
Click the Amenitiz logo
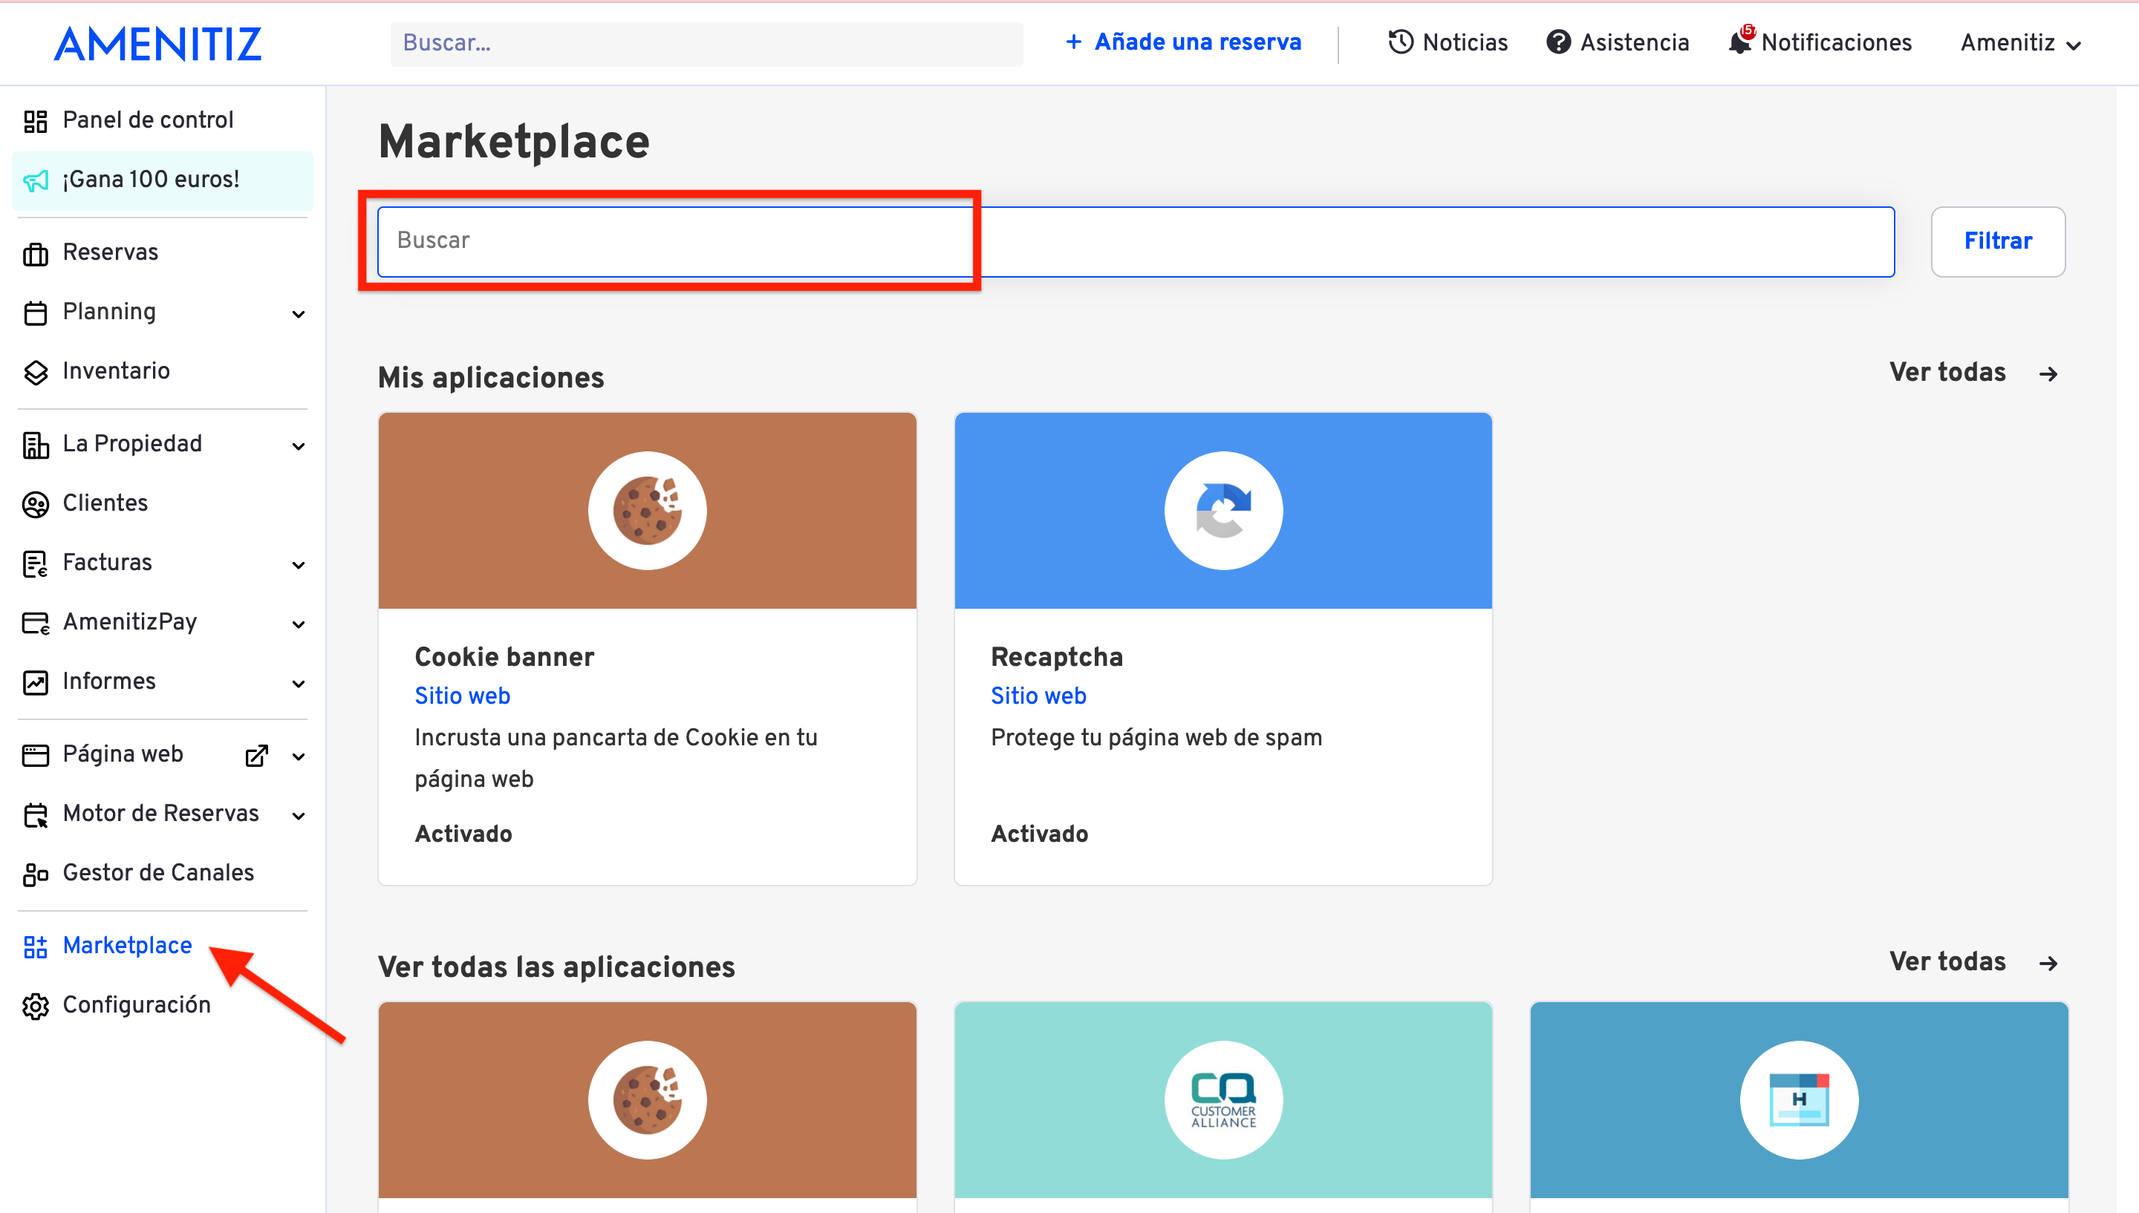(157, 44)
